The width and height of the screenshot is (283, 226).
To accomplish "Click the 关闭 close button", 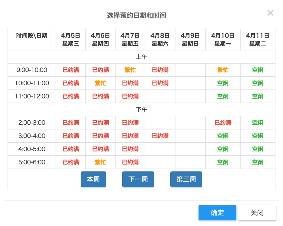I will pyautogui.click(x=257, y=213).
